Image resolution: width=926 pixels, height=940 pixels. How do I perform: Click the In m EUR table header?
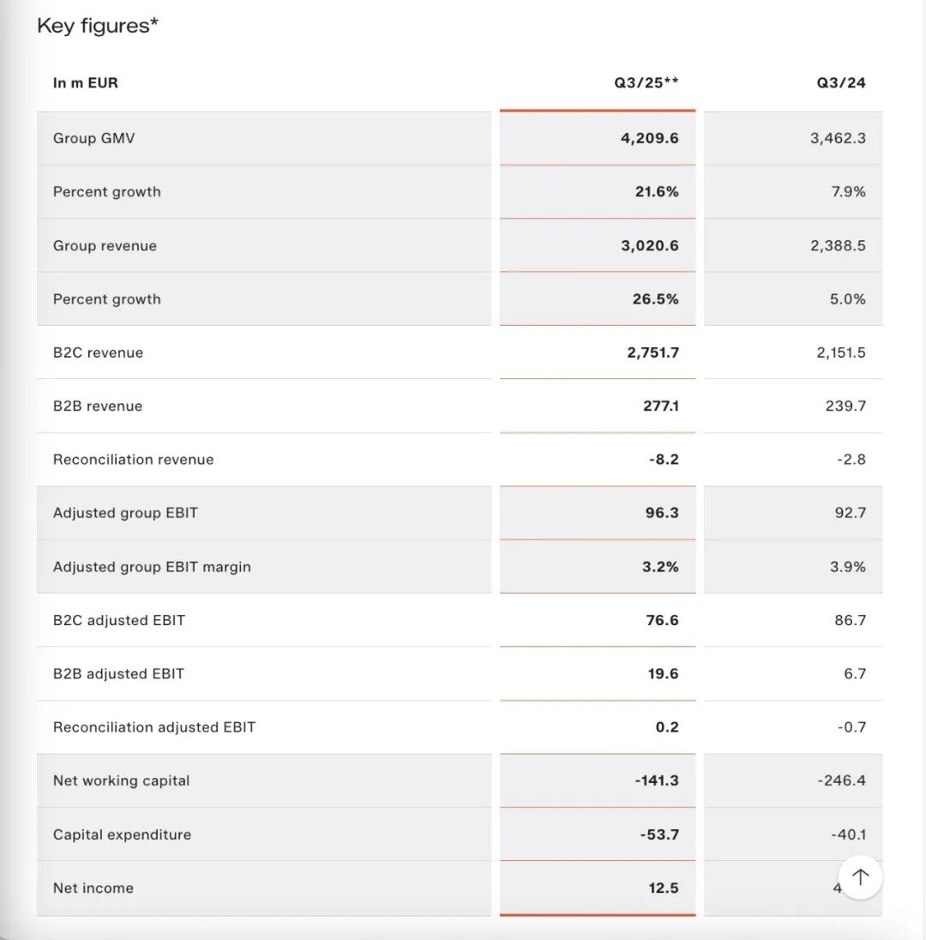pyautogui.click(x=86, y=82)
